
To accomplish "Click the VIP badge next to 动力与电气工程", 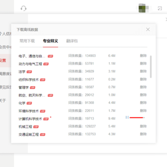I will 46,64.
